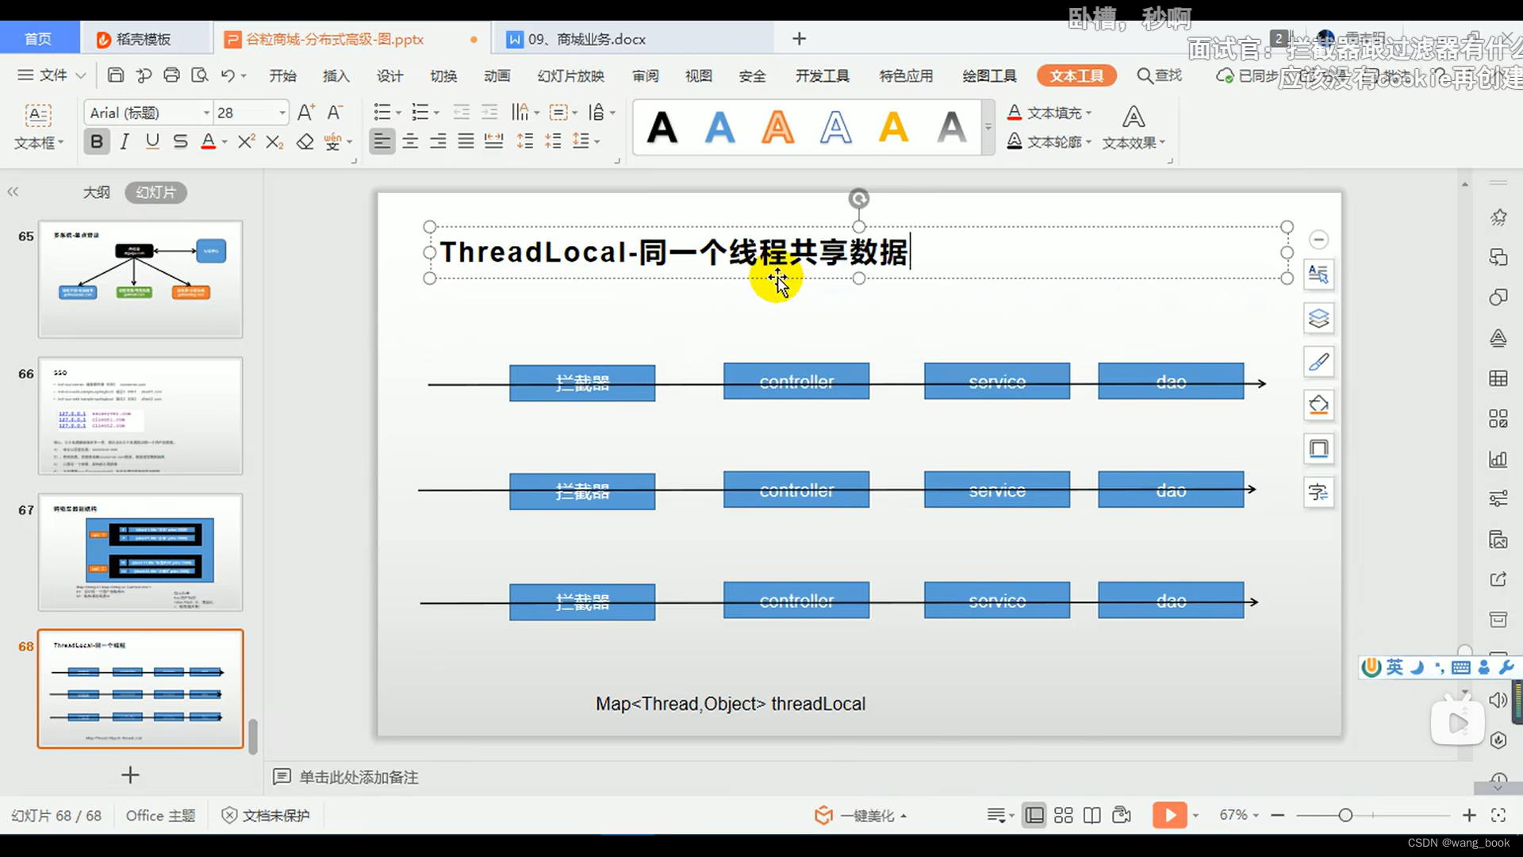1523x857 pixels.
Task: Increase font size with A+ icon
Action: 306,113
